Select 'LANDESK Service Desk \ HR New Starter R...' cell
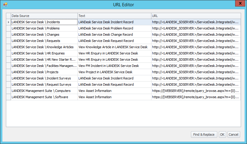 click(x=44, y=60)
